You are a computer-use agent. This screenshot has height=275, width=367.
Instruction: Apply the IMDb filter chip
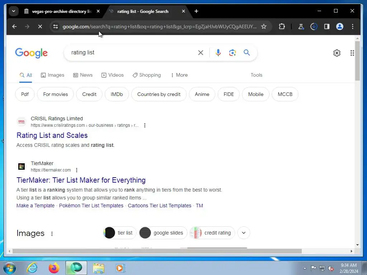[117, 94]
